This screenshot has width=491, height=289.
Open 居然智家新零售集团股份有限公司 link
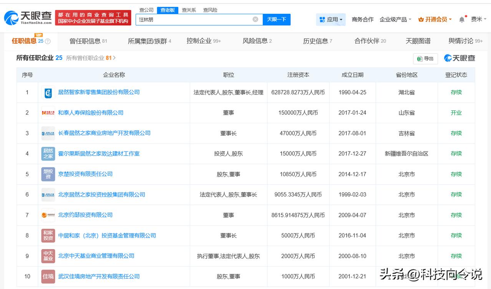point(99,92)
